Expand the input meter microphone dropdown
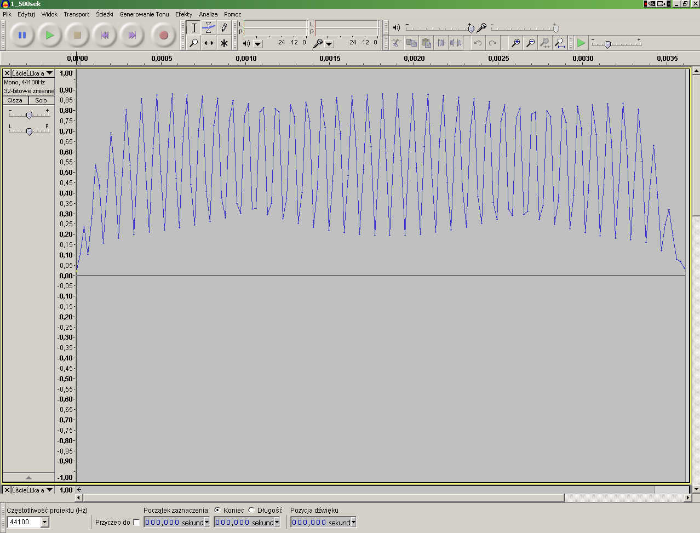 pyautogui.click(x=329, y=43)
